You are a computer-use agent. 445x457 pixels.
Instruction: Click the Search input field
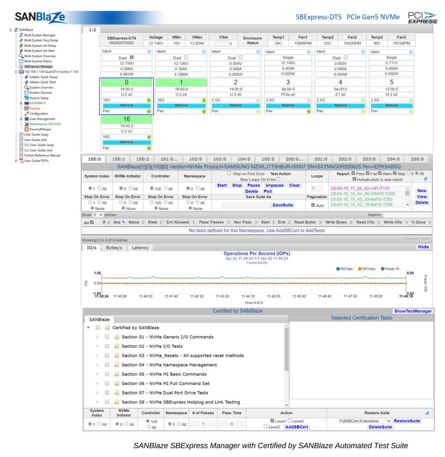[408, 215]
